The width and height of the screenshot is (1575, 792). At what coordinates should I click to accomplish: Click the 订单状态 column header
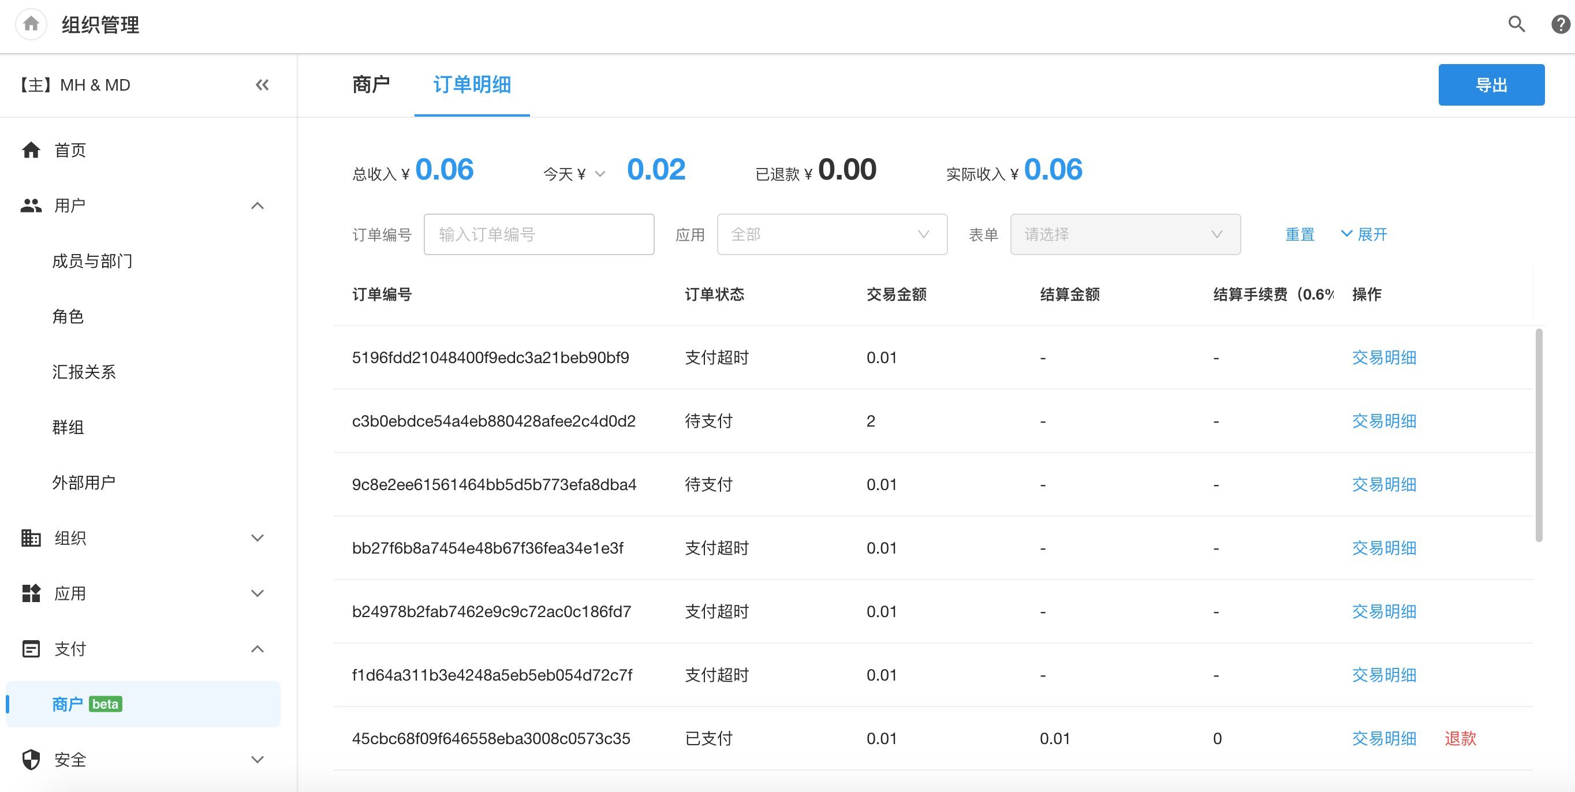tap(714, 294)
